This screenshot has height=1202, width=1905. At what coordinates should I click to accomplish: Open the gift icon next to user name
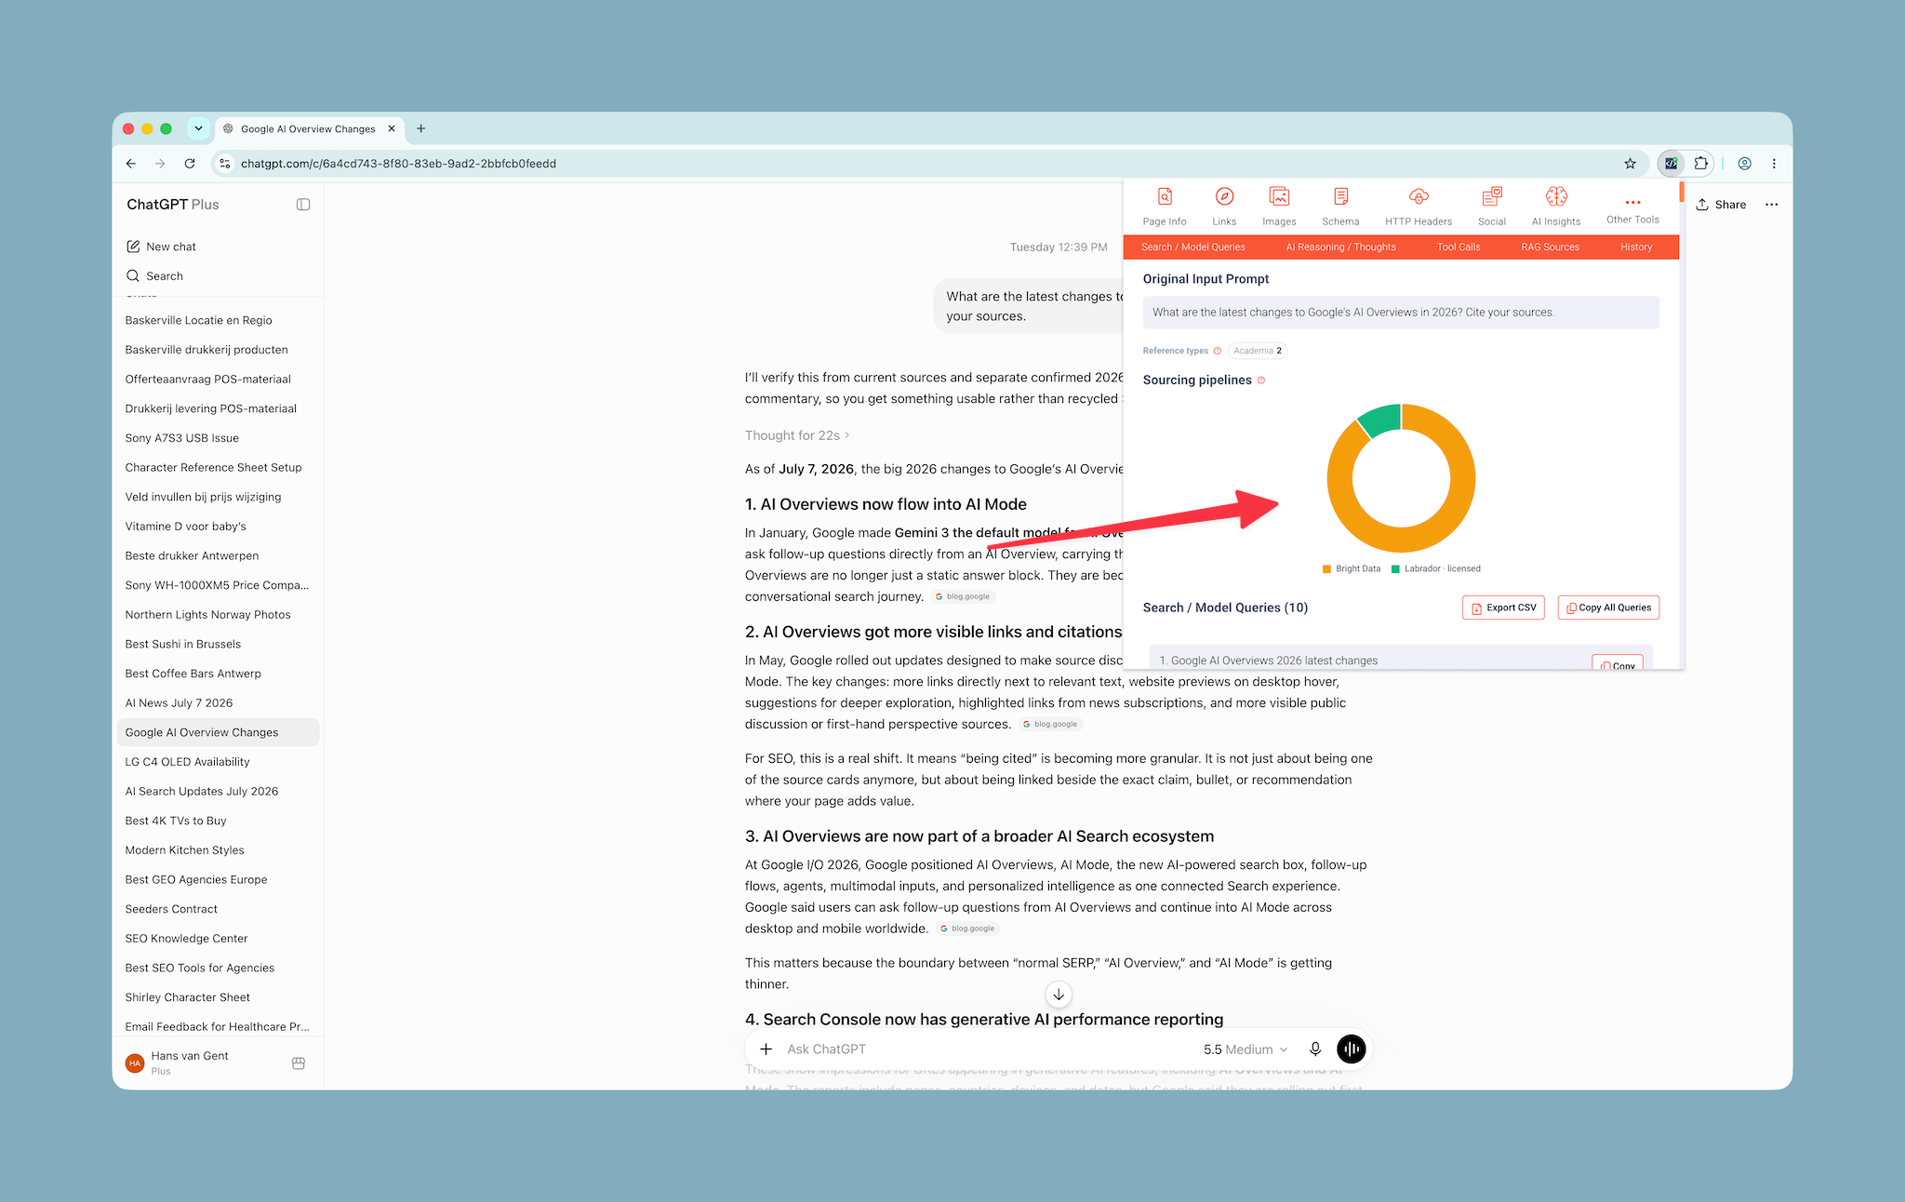299,1063
